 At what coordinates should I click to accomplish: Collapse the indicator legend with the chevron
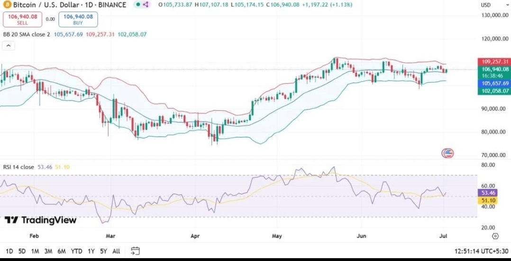pos(9,45)
